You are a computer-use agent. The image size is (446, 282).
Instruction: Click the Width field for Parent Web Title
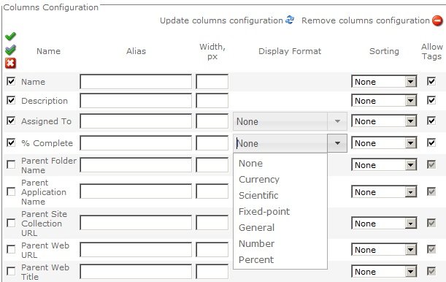[x=212, y=272]
